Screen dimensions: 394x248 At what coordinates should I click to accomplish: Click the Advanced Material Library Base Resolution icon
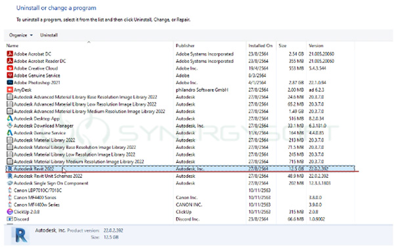[10, 97]
